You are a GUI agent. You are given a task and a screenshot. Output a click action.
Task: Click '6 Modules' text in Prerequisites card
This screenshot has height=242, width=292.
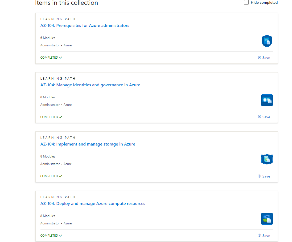tap(48, 38)
